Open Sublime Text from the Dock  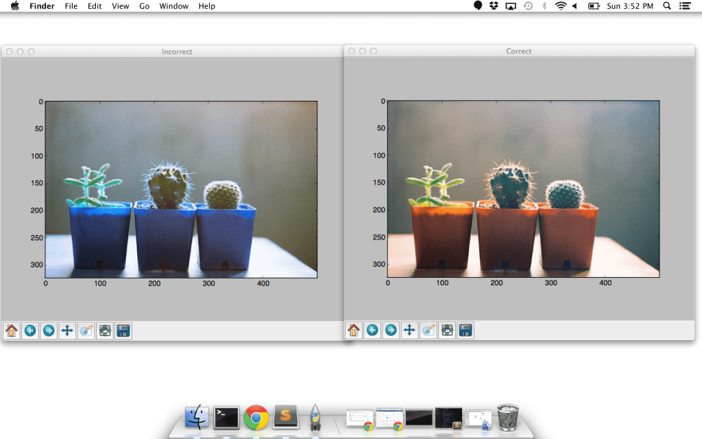(286, 417)
